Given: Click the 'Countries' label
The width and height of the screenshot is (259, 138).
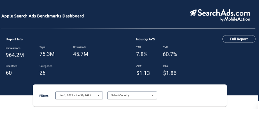Looking at the screenshot, I should [11, 66].
